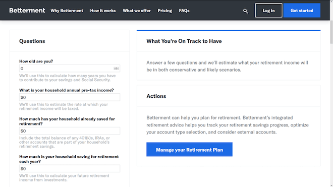Click 'Answer a few questions' description text
The height and width of the screenshot is (187, 333).
click(x=227, y=66)
